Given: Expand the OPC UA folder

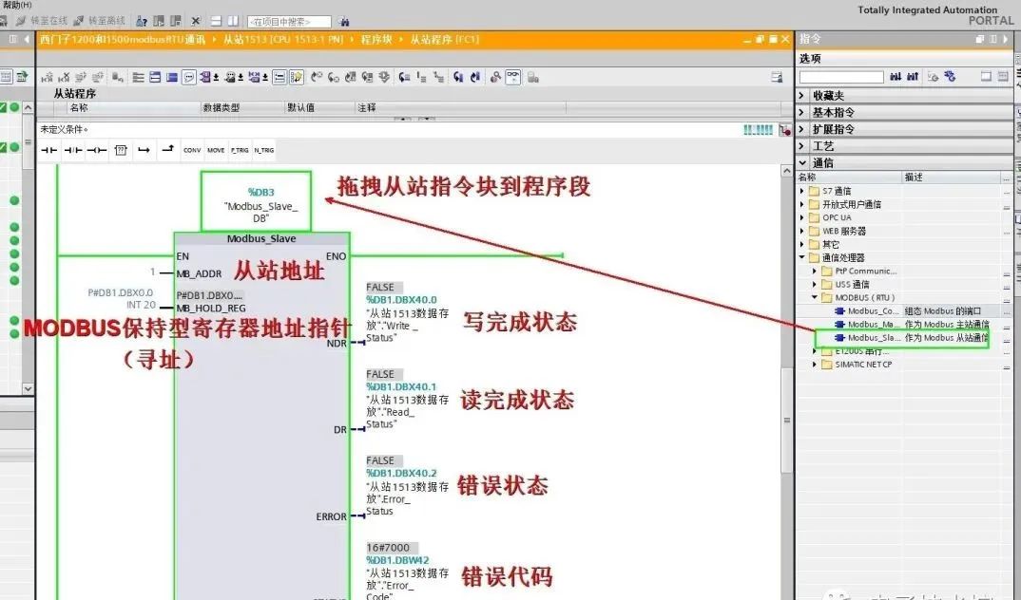Looking at the screenshot, I should (x=802, y=217).
